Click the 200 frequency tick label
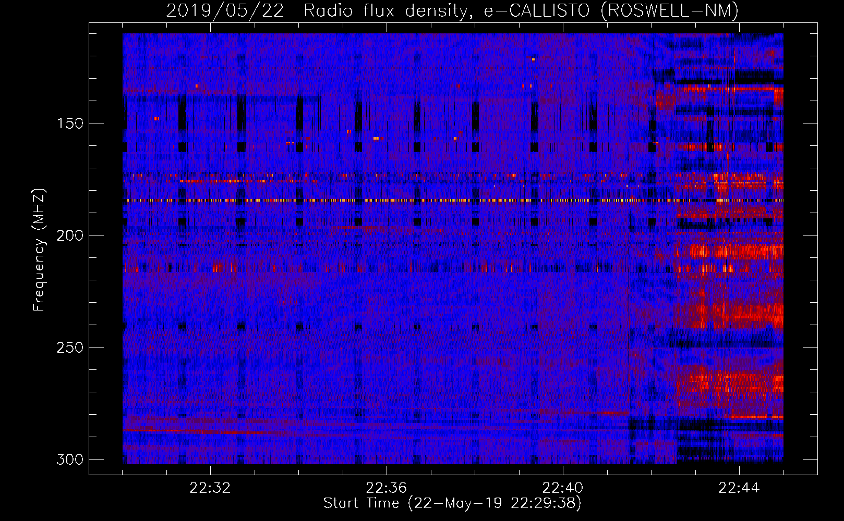The width and height of the screenshot is (844, 521). click(69, 235)
